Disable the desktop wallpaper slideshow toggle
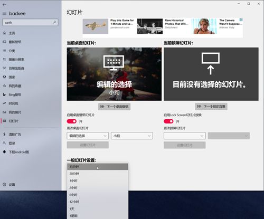264x219 pixels. pos(72,121)
